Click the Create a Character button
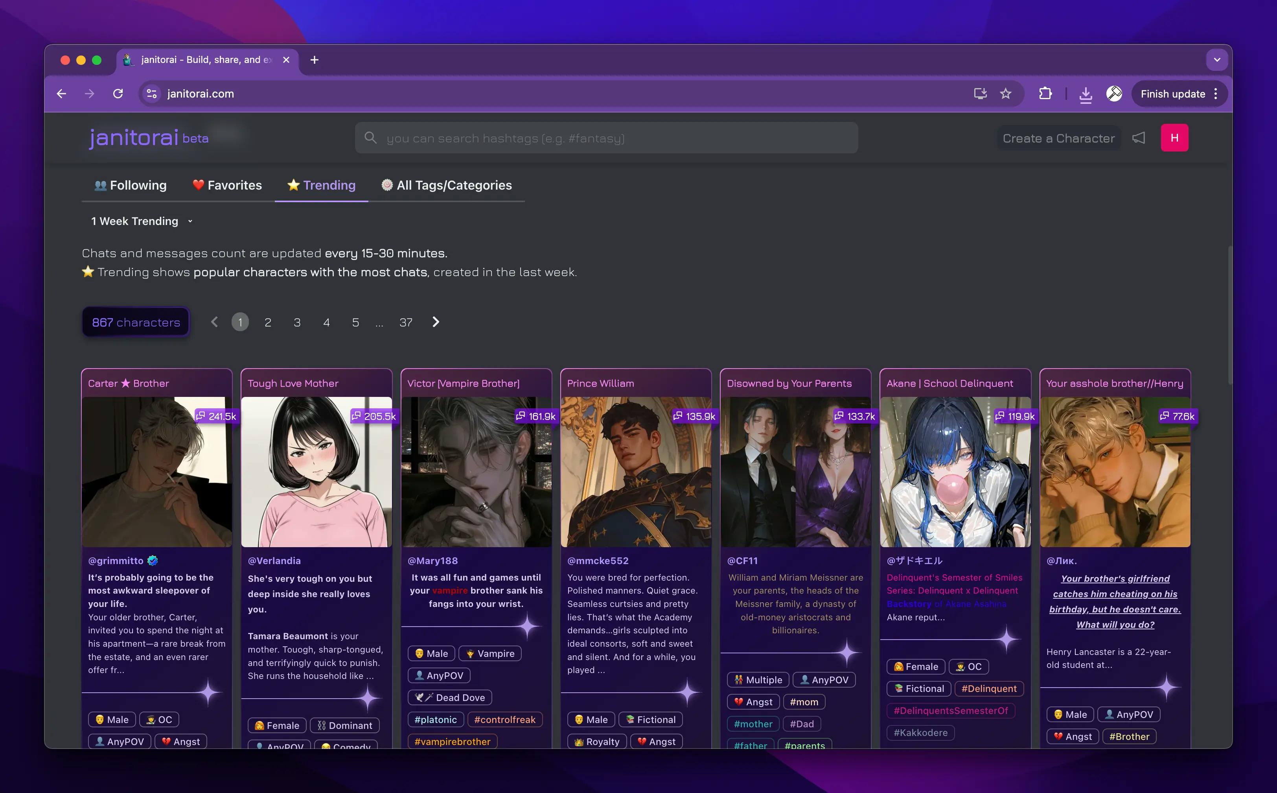This screenshot has width=1277, height=793. [1058, 138]
